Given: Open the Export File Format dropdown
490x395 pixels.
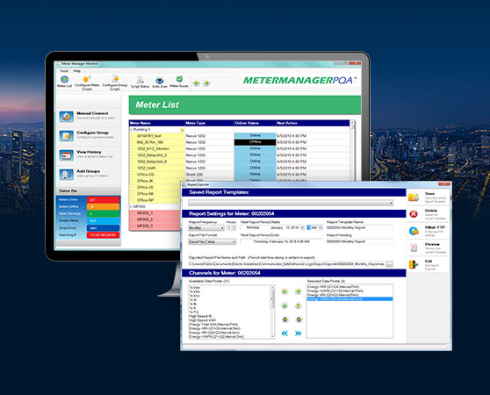Looking at the screenshot, I should [x=213, y=241].
